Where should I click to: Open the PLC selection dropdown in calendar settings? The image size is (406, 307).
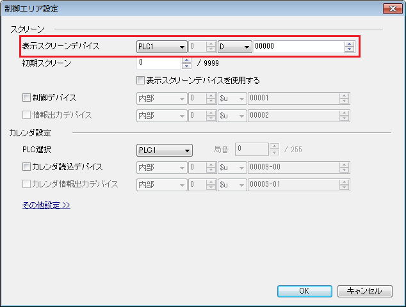165,150
